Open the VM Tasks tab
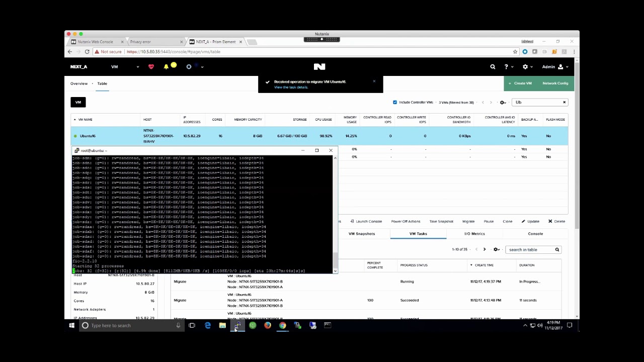The image size is (644, 362). [418, 234]
